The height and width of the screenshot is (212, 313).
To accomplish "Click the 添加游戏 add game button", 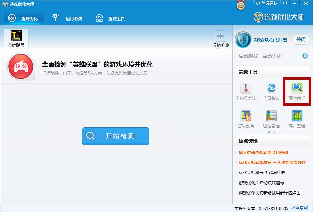I will [x=220, y=39].
